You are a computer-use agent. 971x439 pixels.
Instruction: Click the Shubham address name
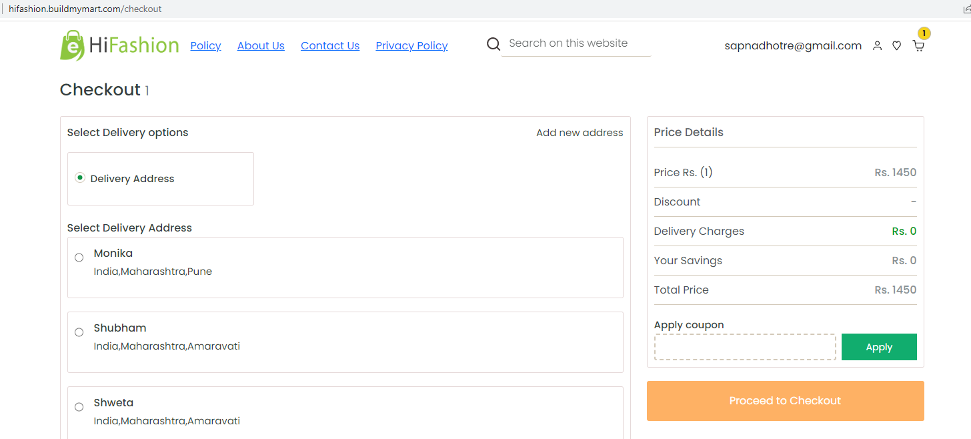[x=120, y=328]
